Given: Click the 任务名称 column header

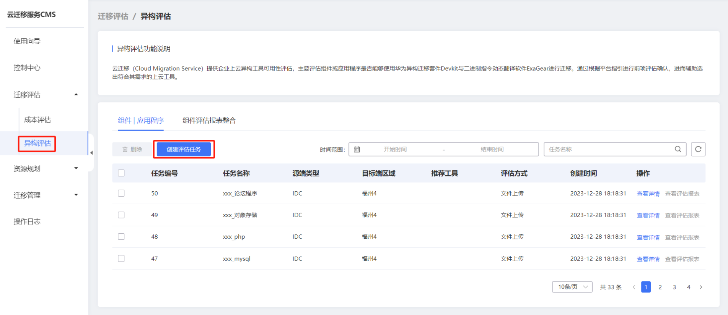Looking at the screenshot, I should coord(236,173).
